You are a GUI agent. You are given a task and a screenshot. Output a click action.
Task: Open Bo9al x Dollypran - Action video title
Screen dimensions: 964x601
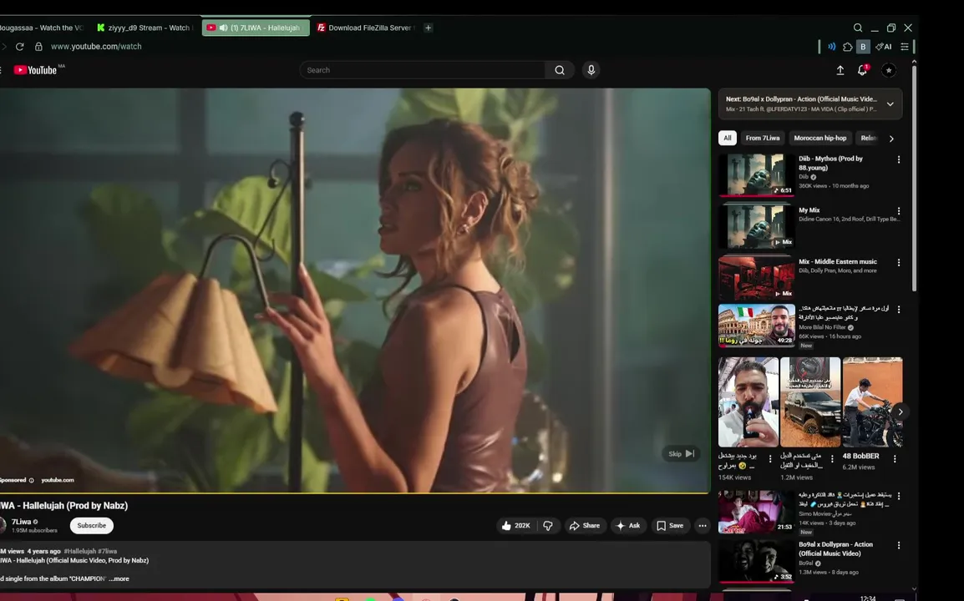(x=835, y=548)
